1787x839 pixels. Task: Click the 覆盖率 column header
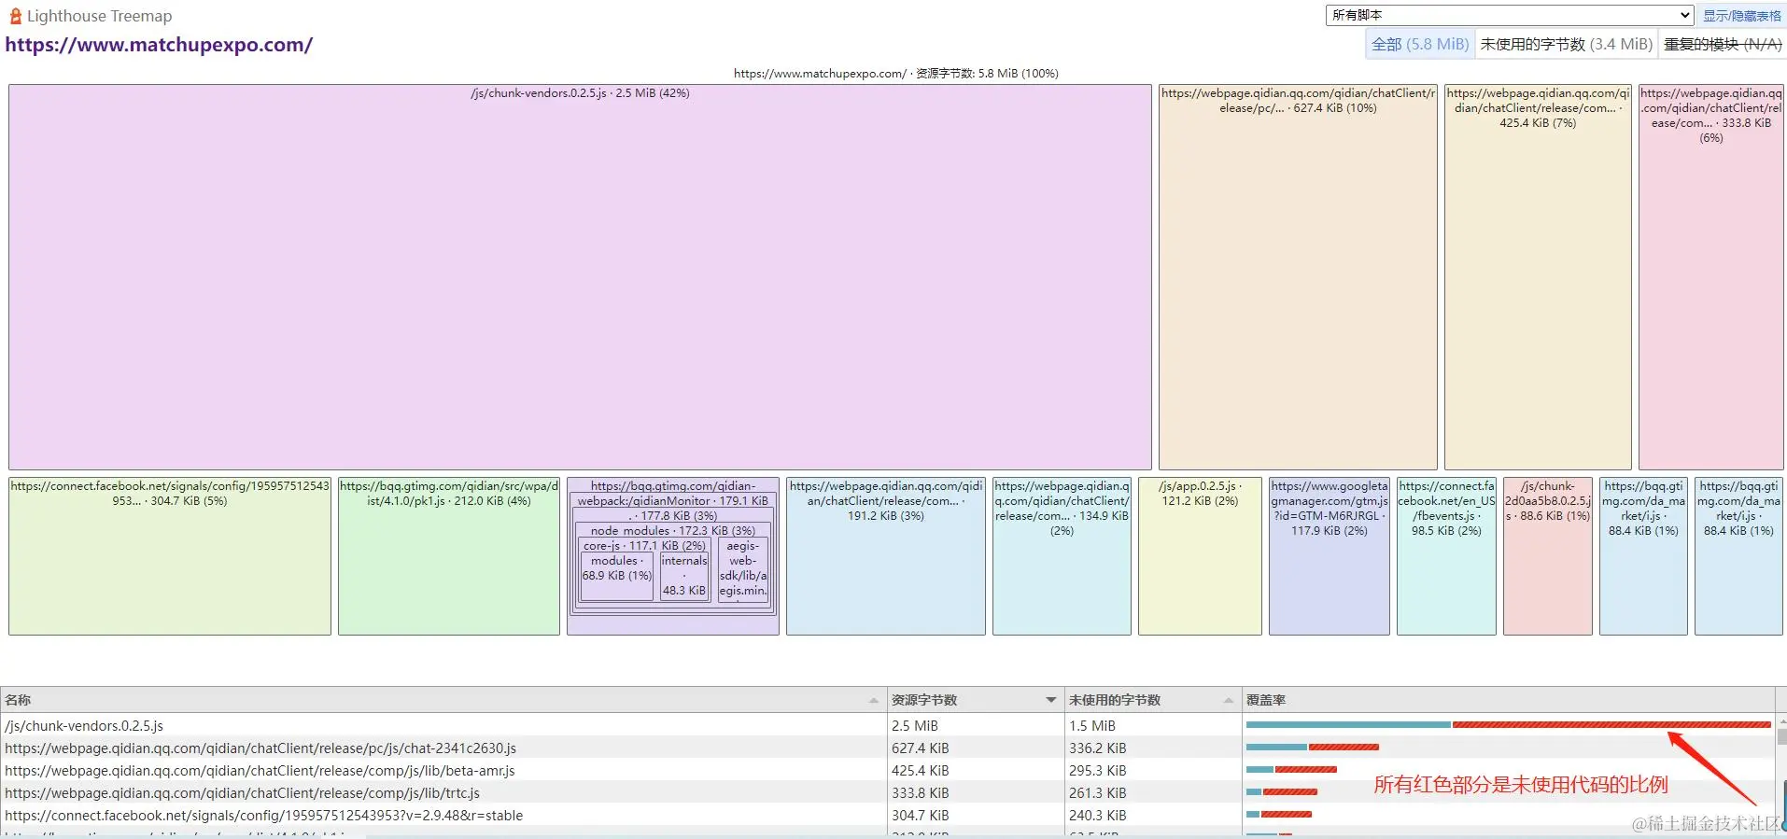(1508, 700)
